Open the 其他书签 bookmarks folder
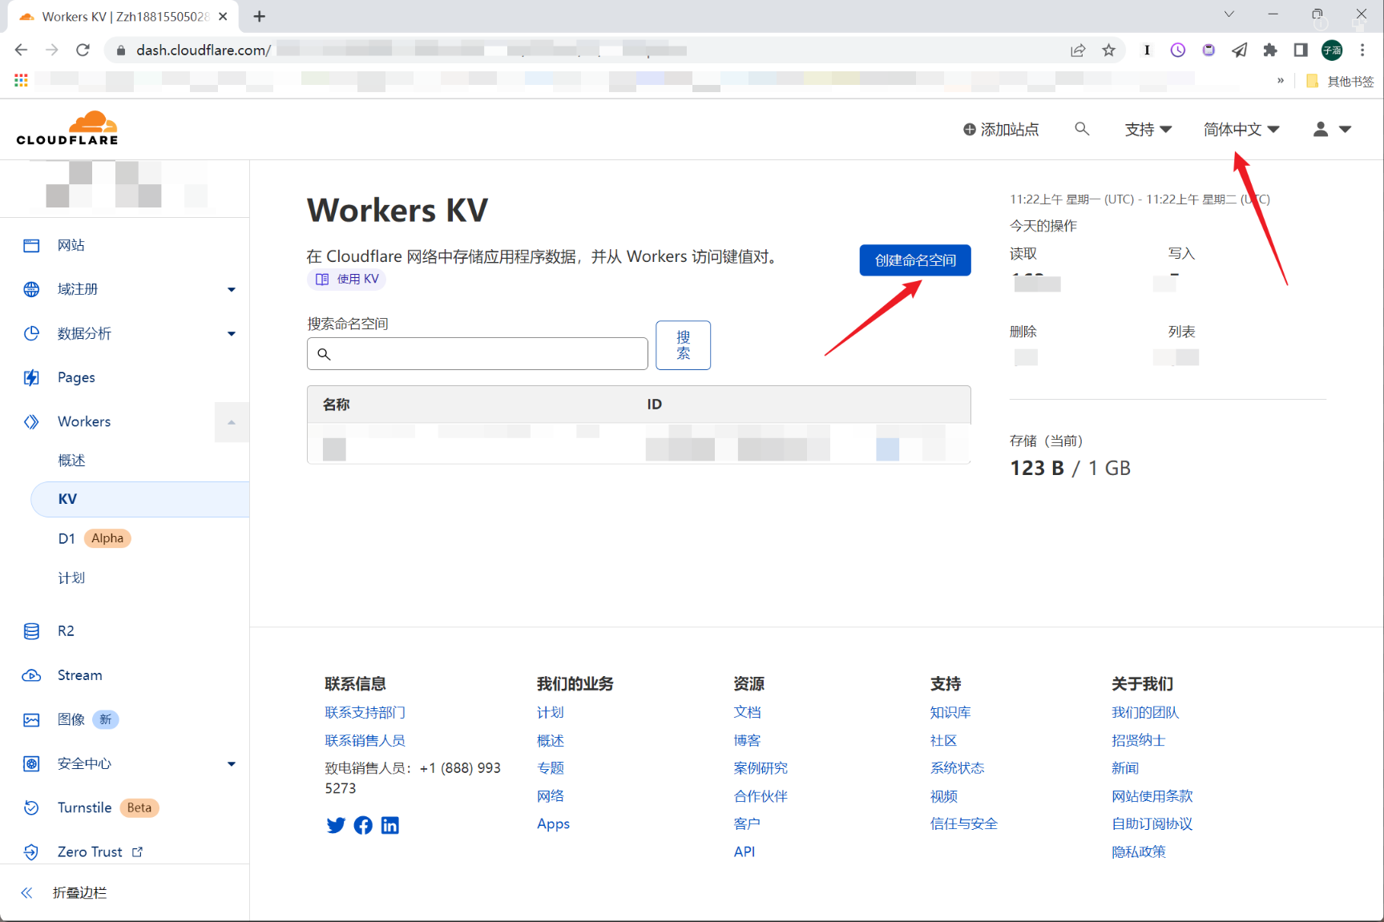This screenshot has height=922, width=1384. (1340, 81)
